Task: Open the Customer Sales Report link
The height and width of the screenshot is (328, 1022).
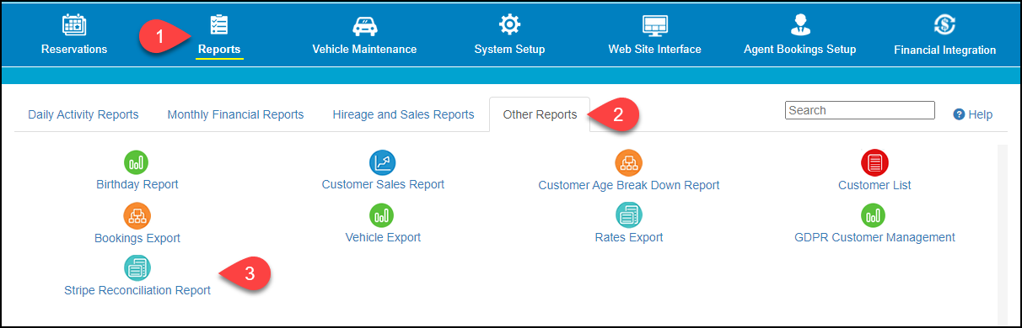Action: pyautogui.click(x=383, y=184)
